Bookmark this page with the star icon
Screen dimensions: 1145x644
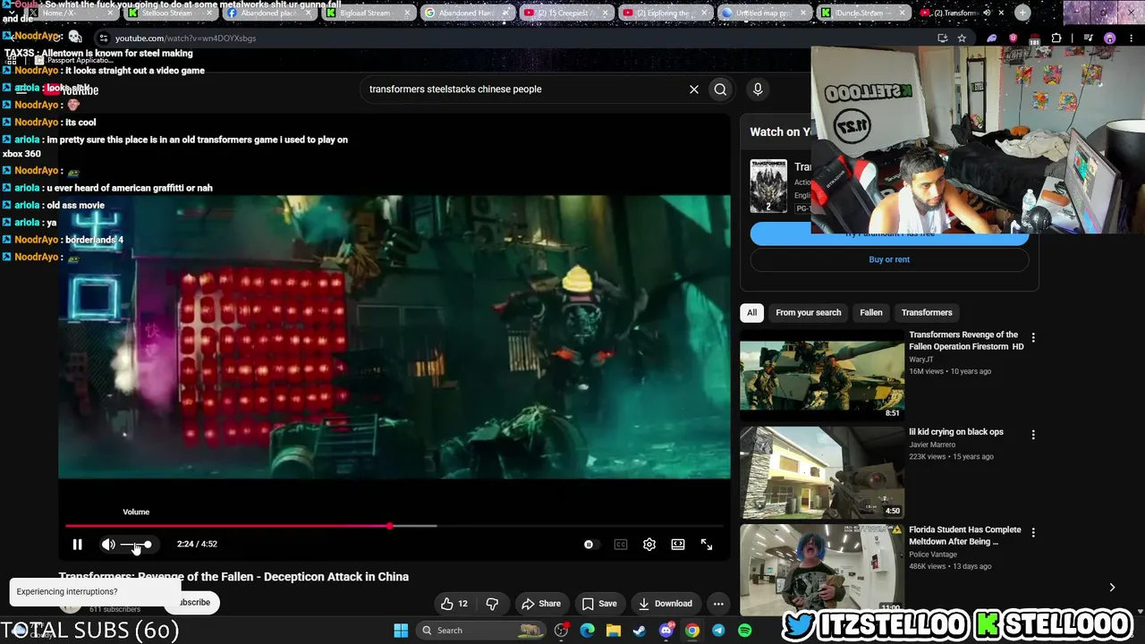click(962, 38)
